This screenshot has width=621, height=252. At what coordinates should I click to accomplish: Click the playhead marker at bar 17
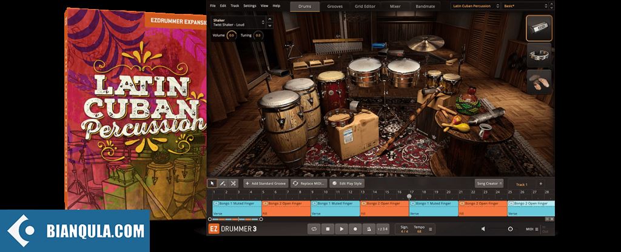pos(409,196)
